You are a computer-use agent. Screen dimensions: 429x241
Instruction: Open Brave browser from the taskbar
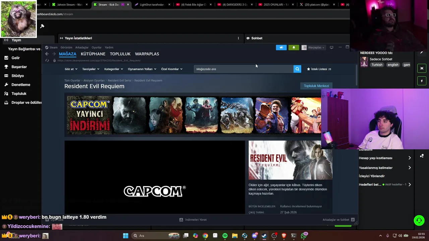pyautogui.click(x=284, y=236)
